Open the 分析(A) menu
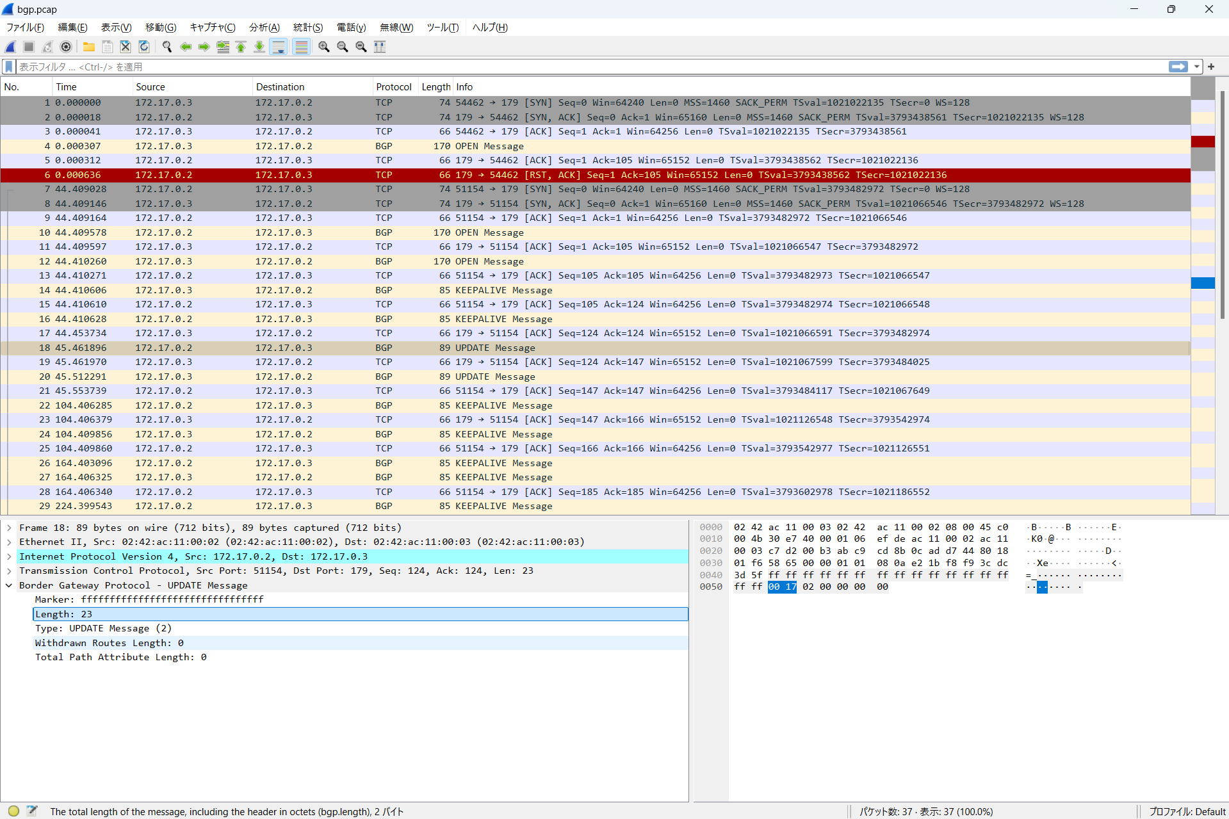Image resolution: width=1229 pixels, height=819 pixels. click(x=264, y=28)
